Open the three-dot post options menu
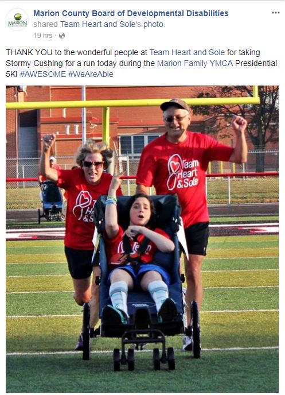Viewport: 285px width, 395px height. click(275, 13)
